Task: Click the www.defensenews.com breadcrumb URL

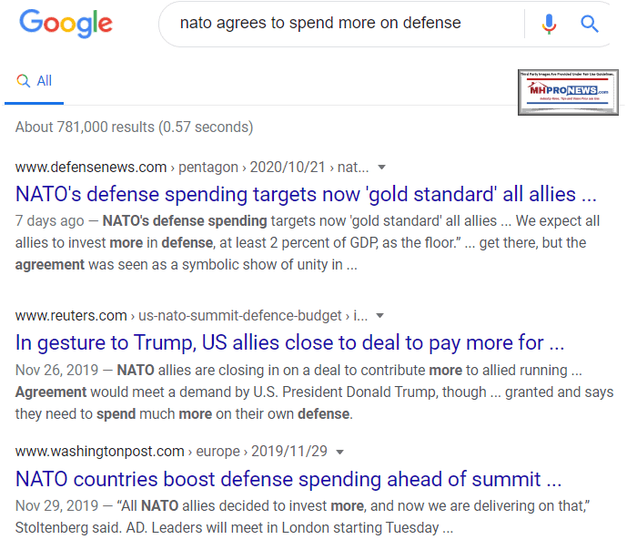Action: 91,168
